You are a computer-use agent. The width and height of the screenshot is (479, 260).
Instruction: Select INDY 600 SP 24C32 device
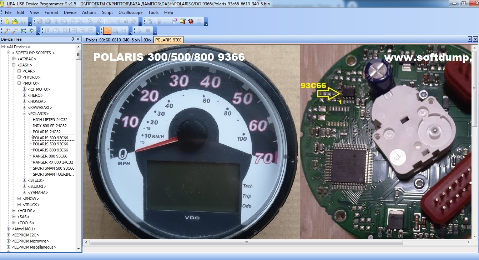[x=50, y=126]
